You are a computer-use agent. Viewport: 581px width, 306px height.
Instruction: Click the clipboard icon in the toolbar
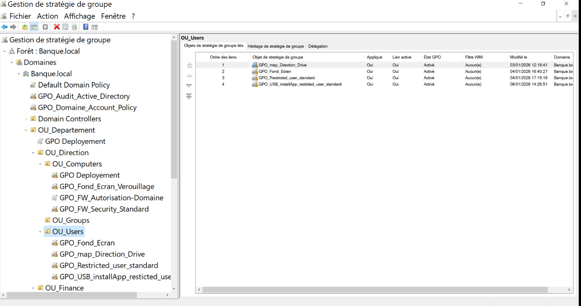[45, 27]
